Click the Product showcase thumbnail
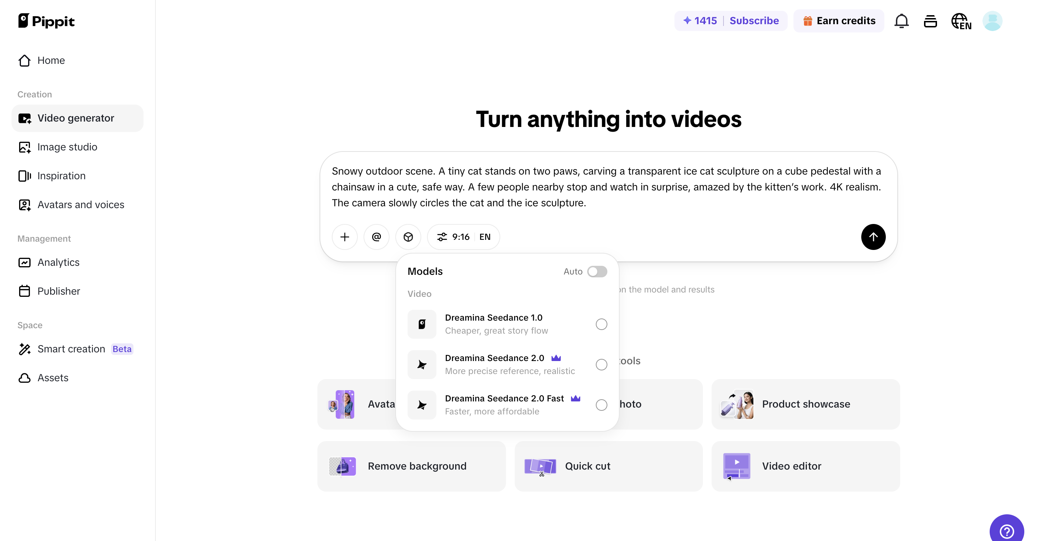 737,404
